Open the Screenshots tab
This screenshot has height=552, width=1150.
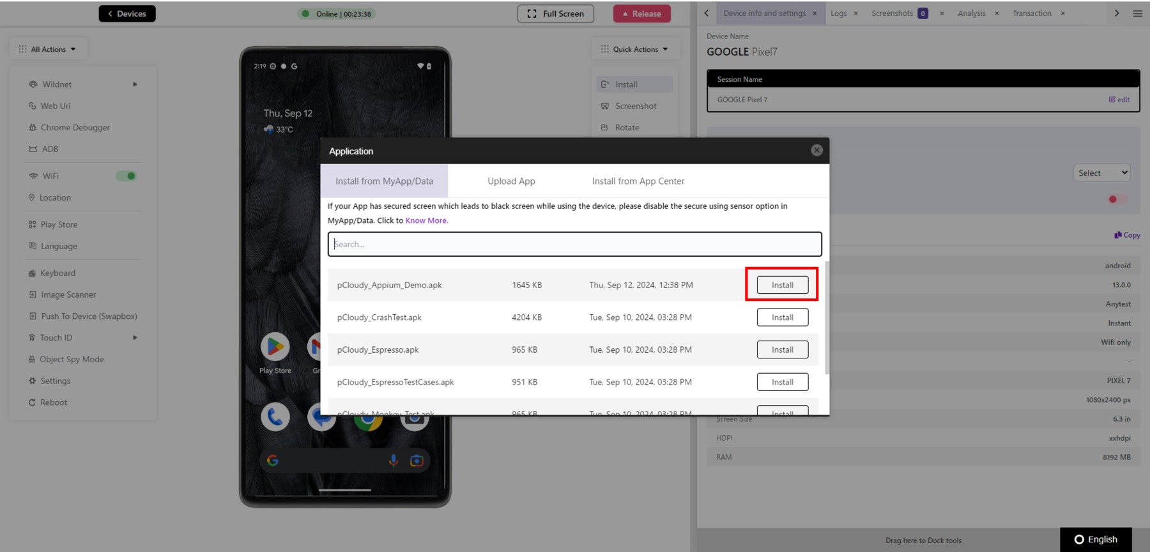click(x=892, y=13)
